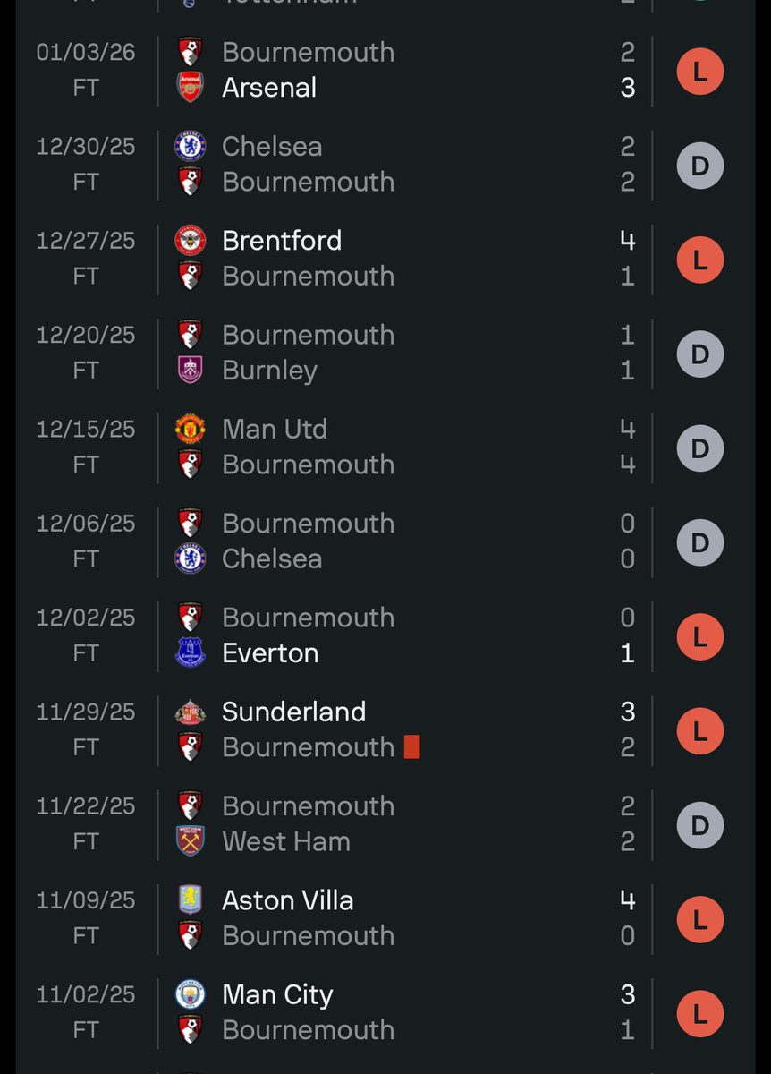771x1074 pixels.
Task: Click the L badge for Everton match
Action: 699,637
